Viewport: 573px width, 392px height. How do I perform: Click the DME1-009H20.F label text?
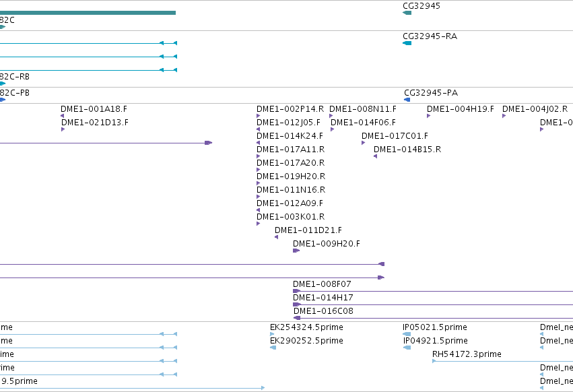pyautogui.click(x=327, y=244)
